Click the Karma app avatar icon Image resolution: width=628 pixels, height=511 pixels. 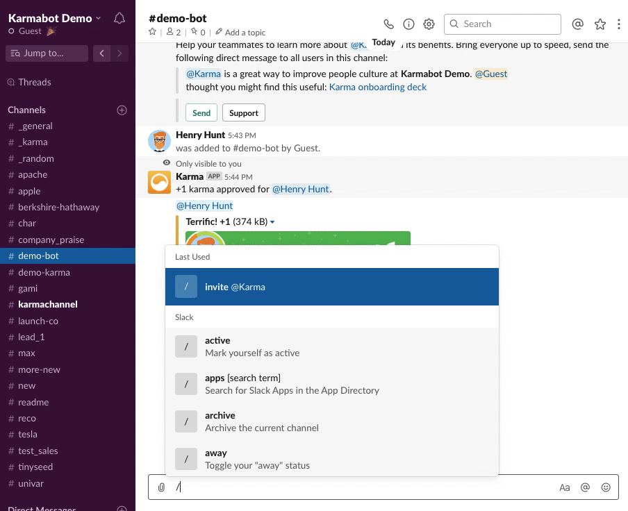click(159, 183)
